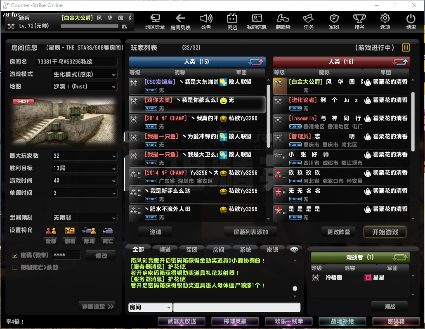Open the chat channel 房间 dropdown
The width and height of the screenshot is (425, 329).
tap(150, 307)
